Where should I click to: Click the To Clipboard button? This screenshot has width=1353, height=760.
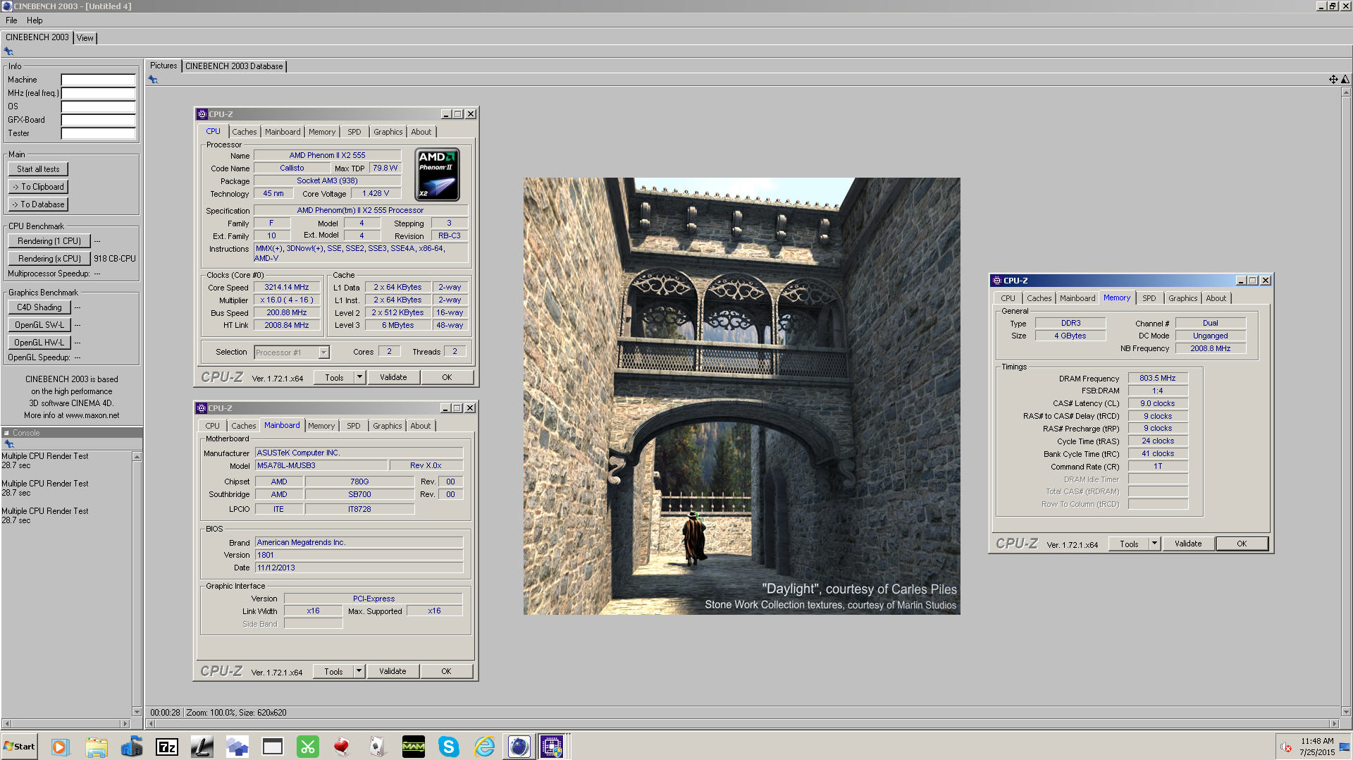pyautogui.click(x=38, y=187)
